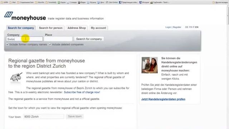Image resolution: width=229 pixels, height=129 pixels.
Task: Open the Address Shop tab
Action: coord(77,28)
